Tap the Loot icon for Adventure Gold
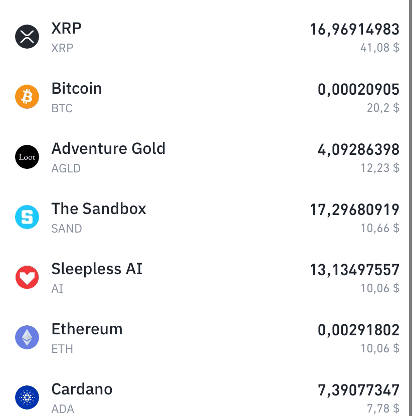This screenshot has height=416, width=415. [27, 157]
